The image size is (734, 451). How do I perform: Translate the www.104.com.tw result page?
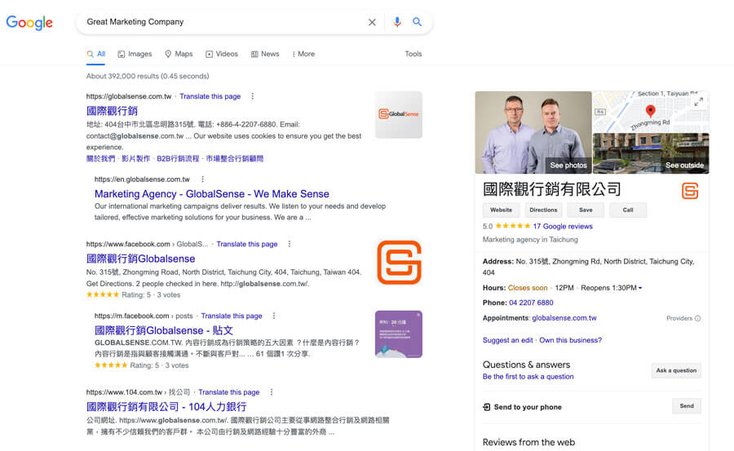click(x=229, y=392)
